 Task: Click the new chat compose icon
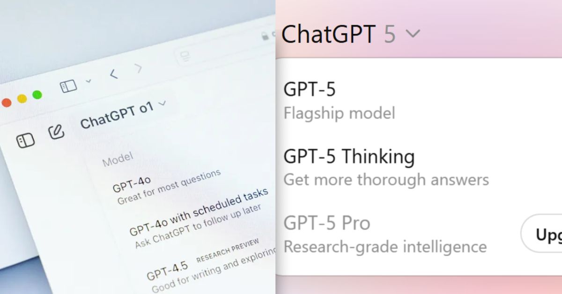click(x=56, y=132)
